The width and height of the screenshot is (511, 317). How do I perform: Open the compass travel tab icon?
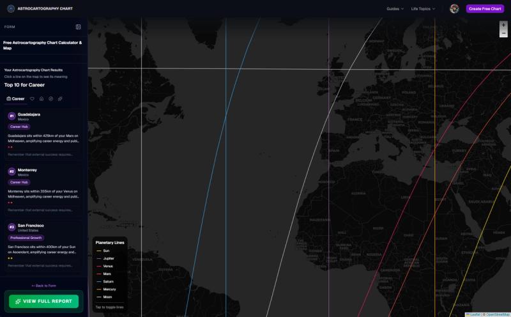pyautogui.click(x=51, y=99)
